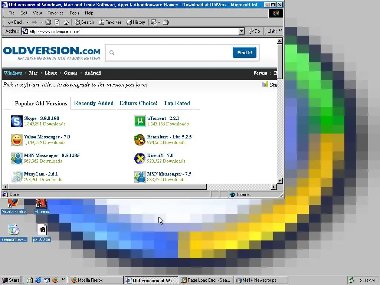Viewport: 380px width, 285px height.
Task: Print the page with the Print icon
Action: [x=166, y=22]
